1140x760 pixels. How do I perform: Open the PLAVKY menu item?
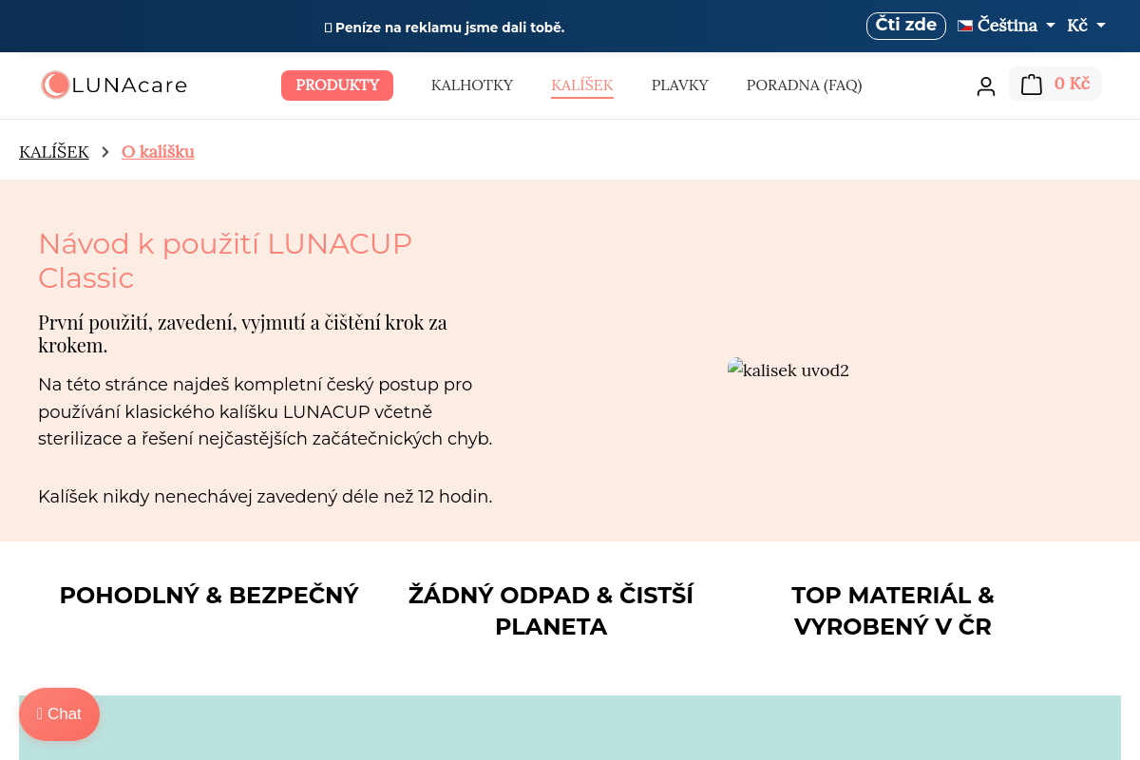680,85
